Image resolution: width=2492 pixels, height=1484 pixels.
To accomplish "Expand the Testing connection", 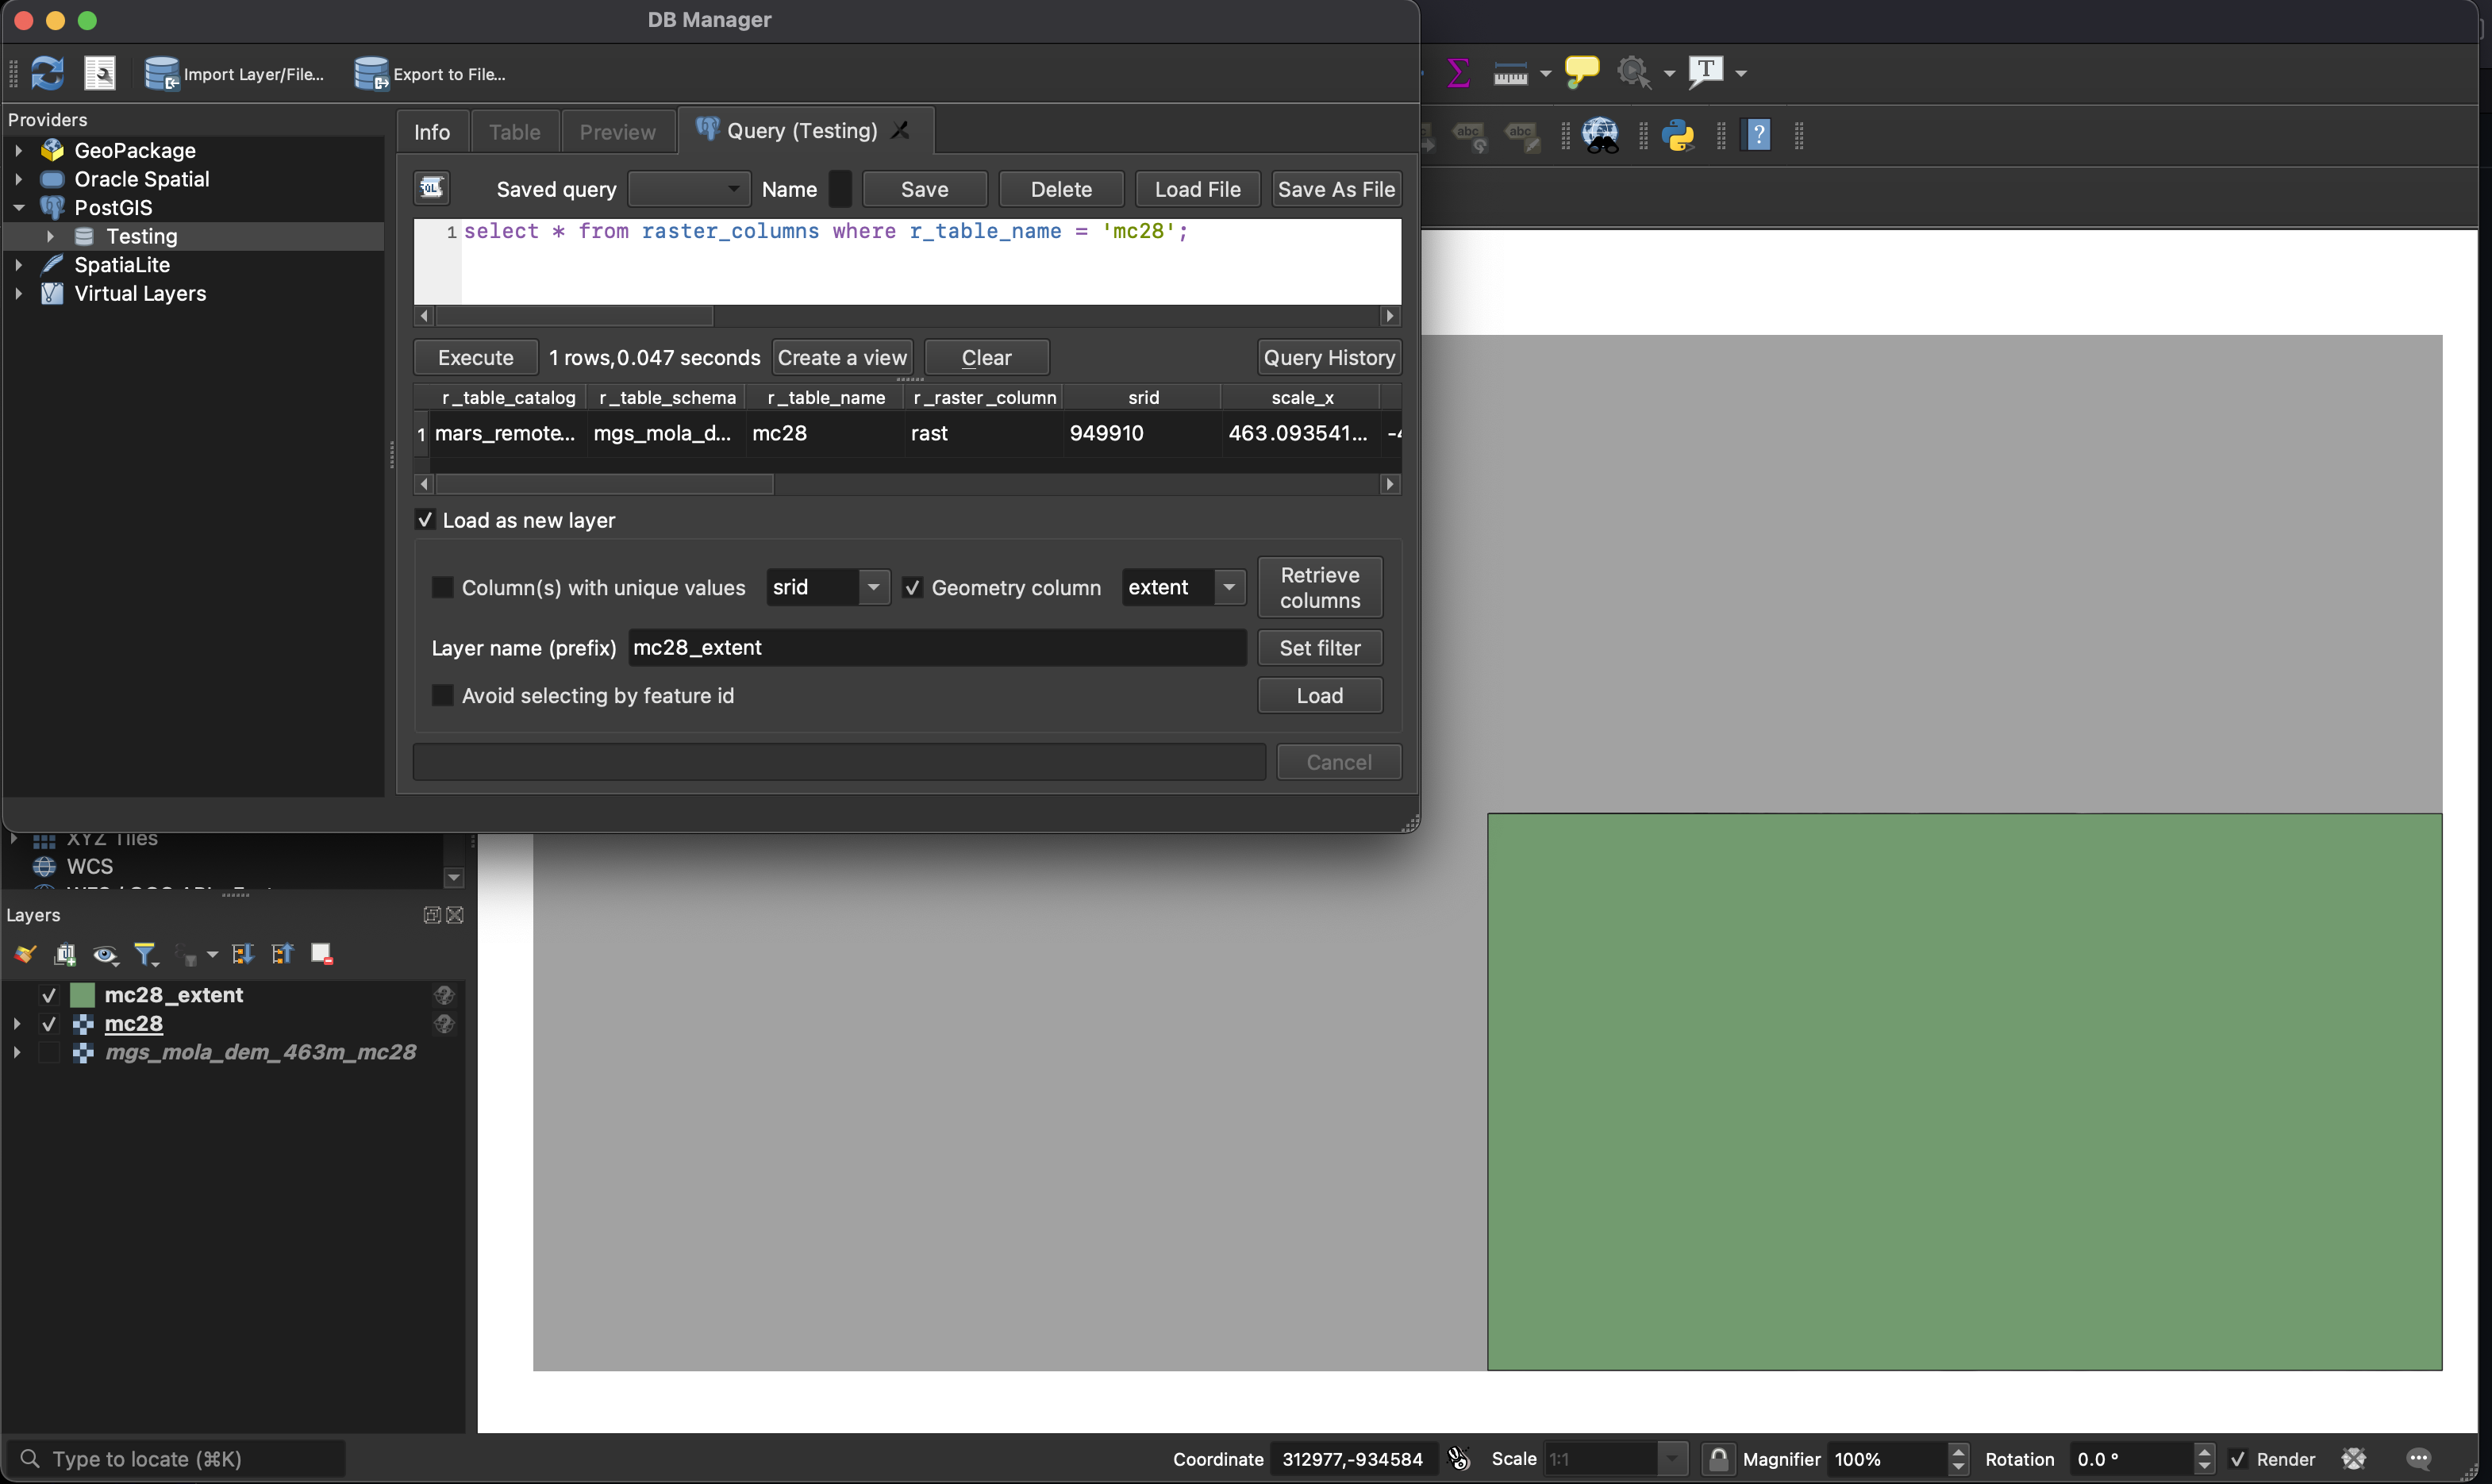I will pos(50,236).
